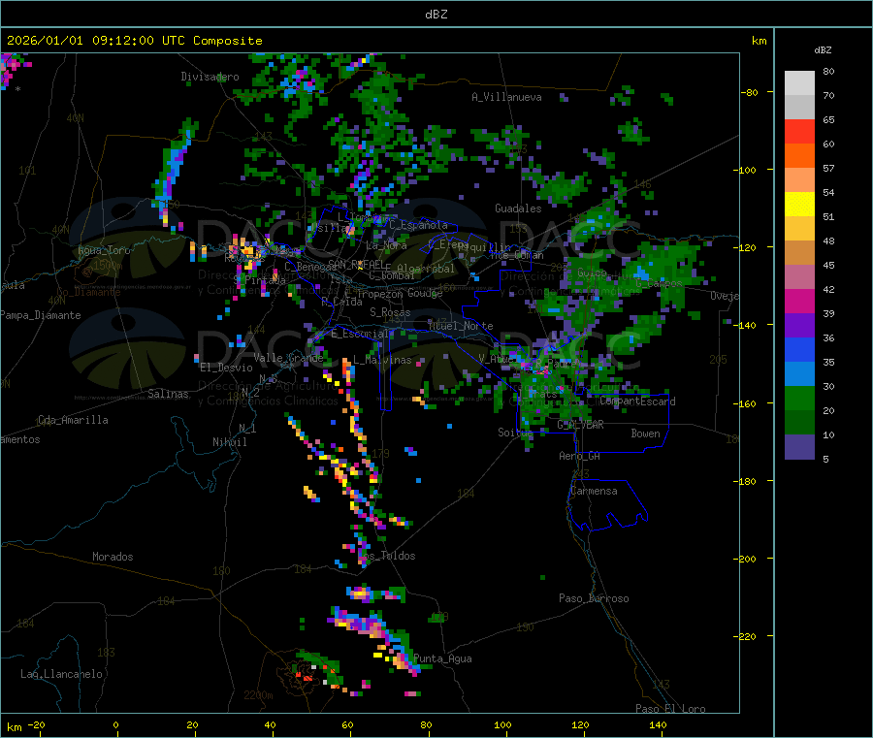Click the timestamp 2026/01/01 09:12:00 UTC Composite

coord(134,41)
